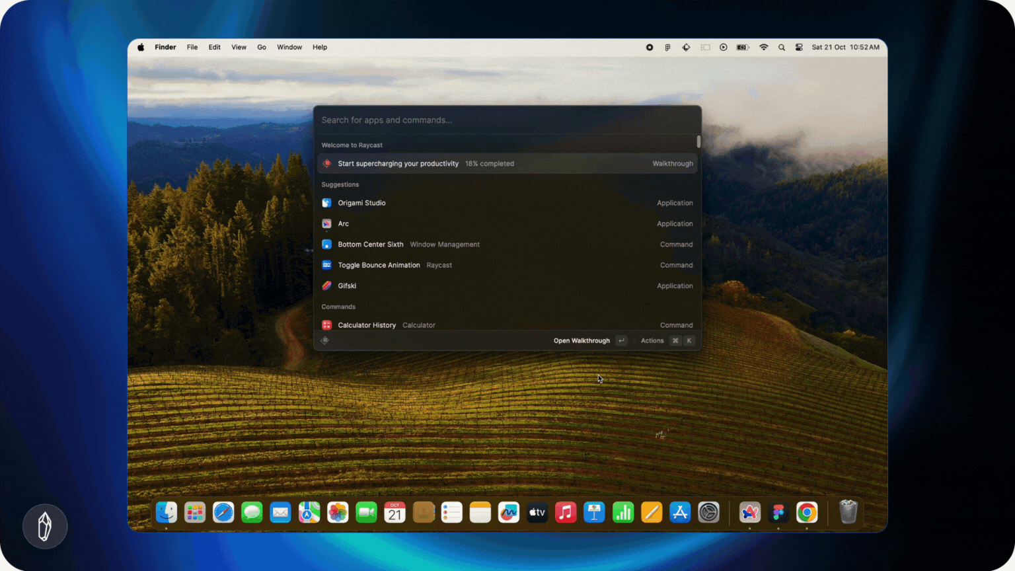Open the Start supercharging your productivity walkthrough
The image size is (1015, 571).
pyautogui.click(x=507, y=163)
